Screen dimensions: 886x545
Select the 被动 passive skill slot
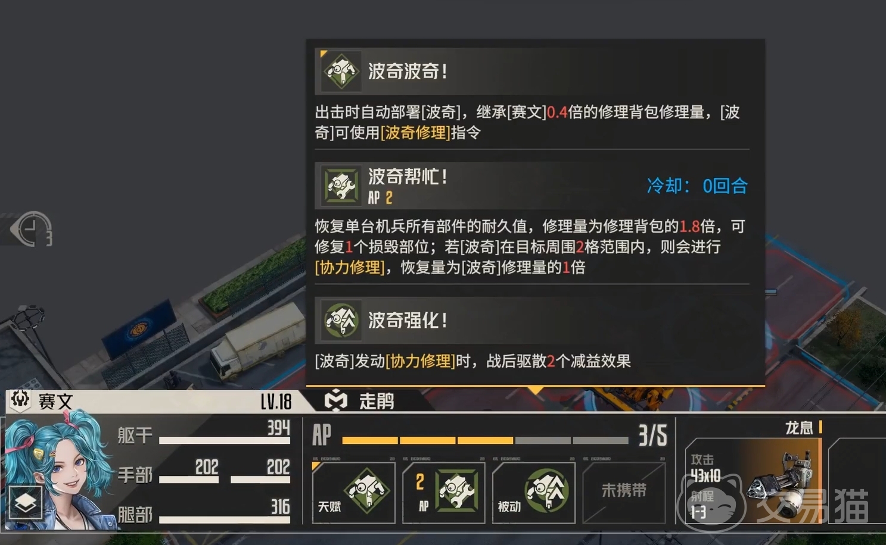pos(533,492)
